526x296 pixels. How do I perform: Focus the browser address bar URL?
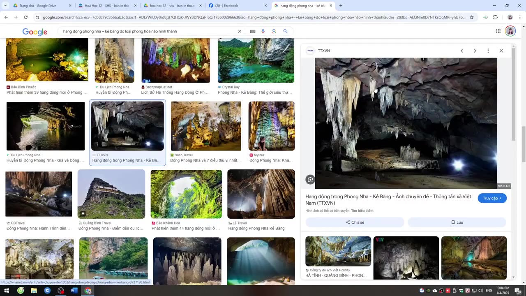(254, 17)
